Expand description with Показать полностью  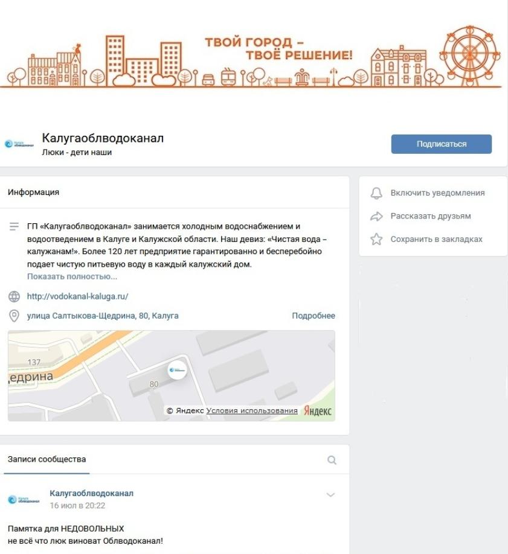72,276
